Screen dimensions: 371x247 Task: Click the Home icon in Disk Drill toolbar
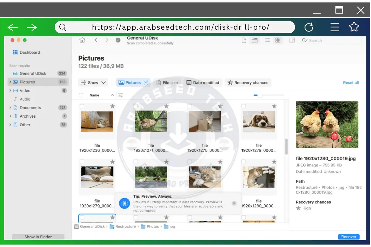pyautogui.click(x=82, y=40)
